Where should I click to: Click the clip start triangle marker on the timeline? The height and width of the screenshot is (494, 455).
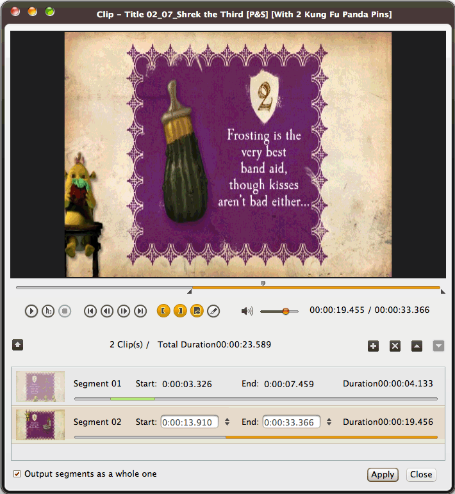[x=190, y=292]
